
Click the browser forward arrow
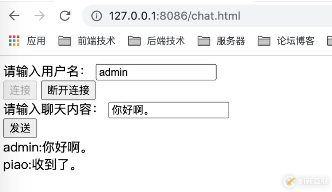click(39, 16)
